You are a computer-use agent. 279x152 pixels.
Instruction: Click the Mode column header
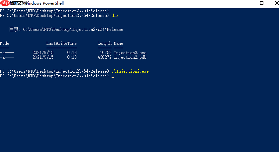[x=5, y=43]
